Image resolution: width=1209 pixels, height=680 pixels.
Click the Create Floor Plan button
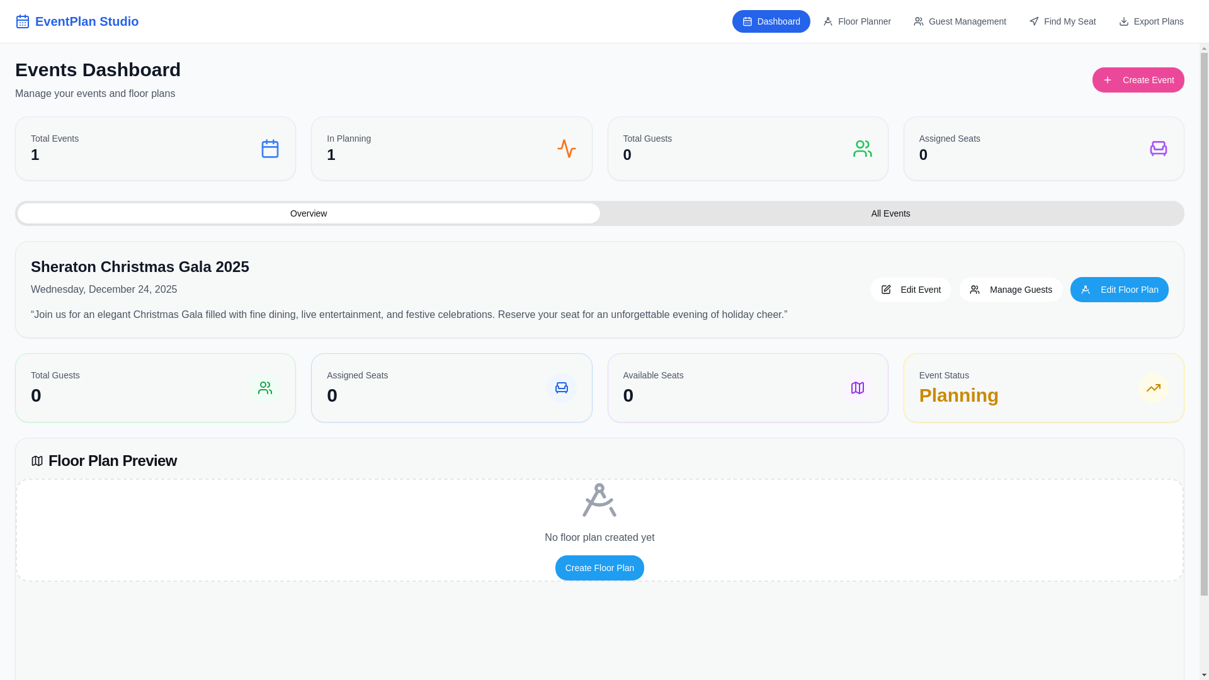pos(599,568)
